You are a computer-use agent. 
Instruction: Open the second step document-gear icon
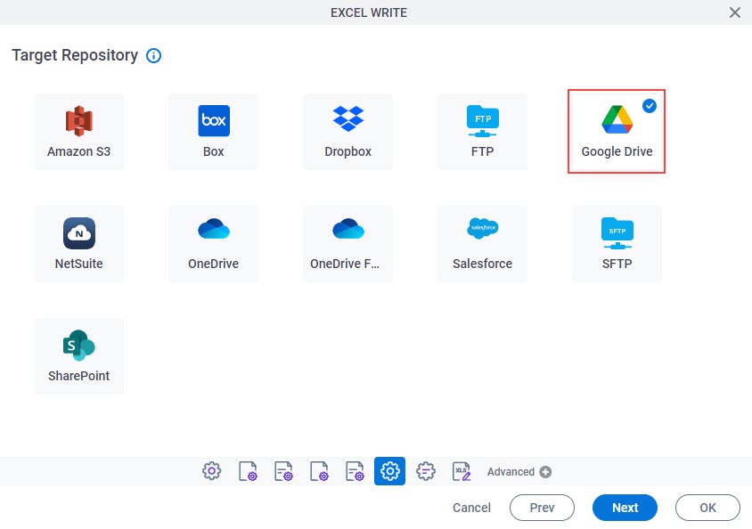coord(248,471)
